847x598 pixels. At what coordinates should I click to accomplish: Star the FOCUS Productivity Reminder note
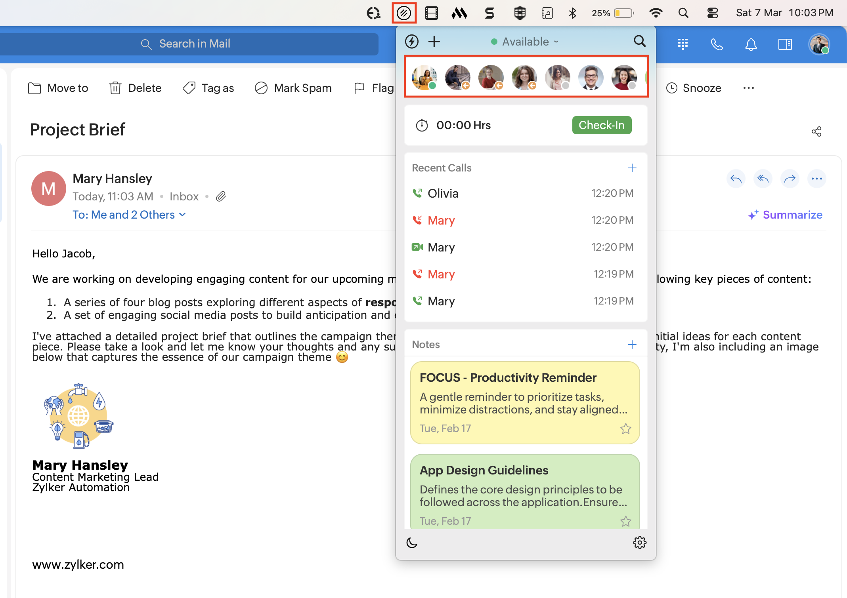[626, 429]
